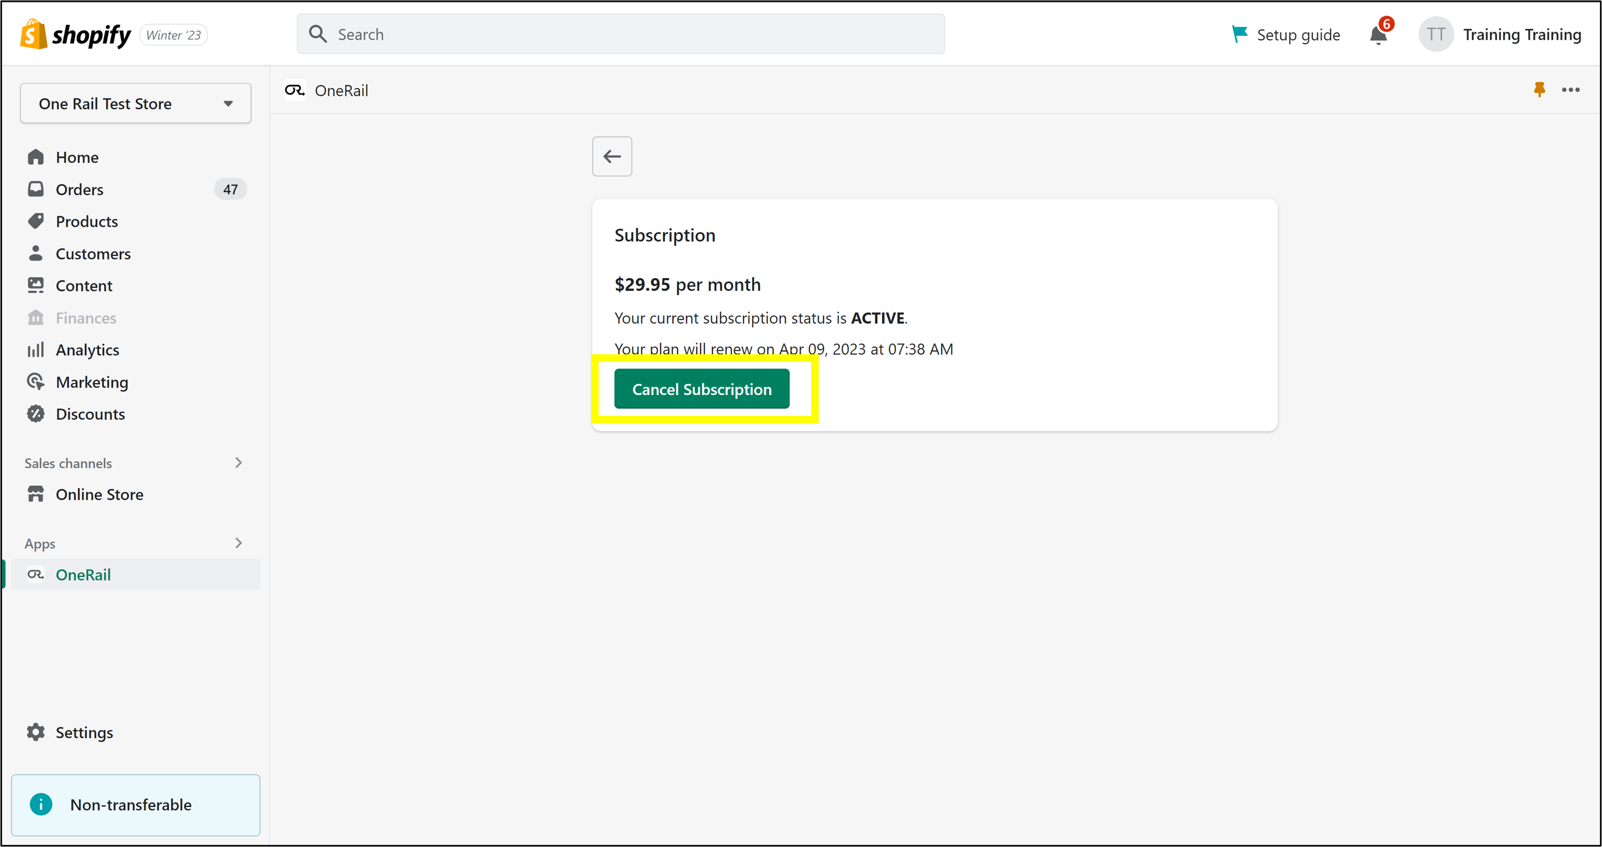The width and height of the screenshot is (1602, 847).
Task: Open the Settings gear in sidebar
Action: point(36,732)
